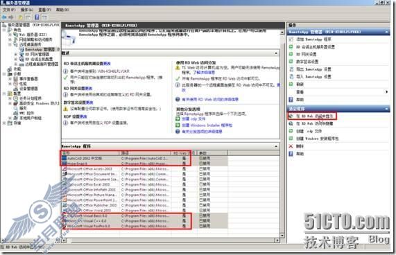Select 任务计划程序 in the tree
The width and height of the screenshot is (396, 255).
tap(31, 98)
